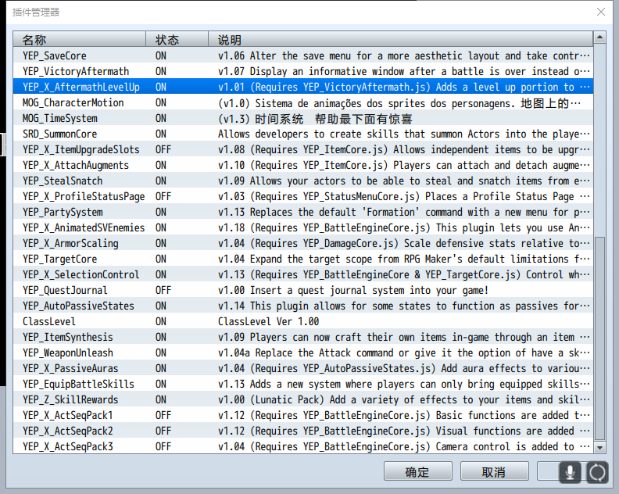Click the circular refresh icon
This screenshot has height=494, width=619.
[597, 472]
